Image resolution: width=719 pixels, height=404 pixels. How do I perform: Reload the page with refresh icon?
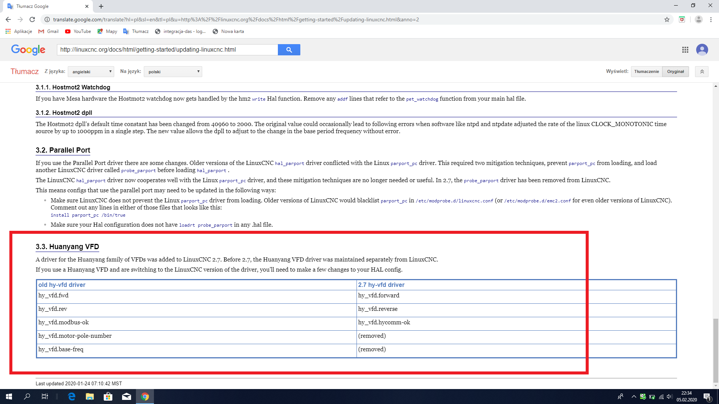[32, 19]
